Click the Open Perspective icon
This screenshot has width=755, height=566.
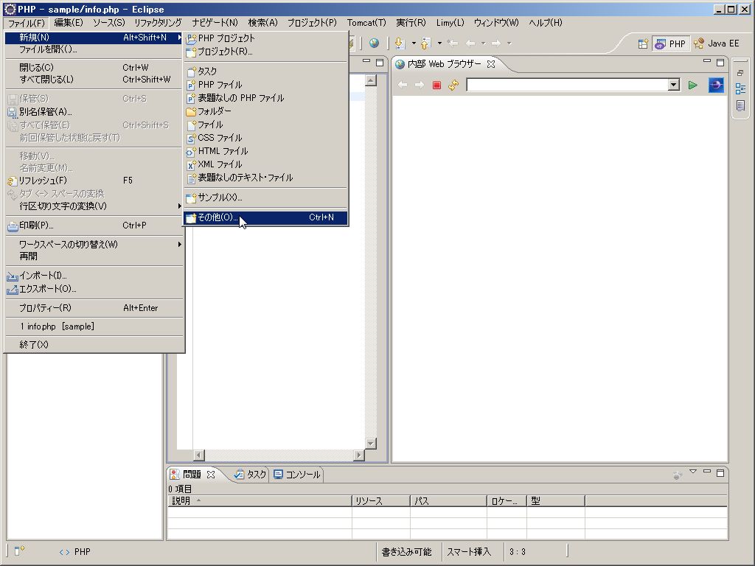point(643,43)
